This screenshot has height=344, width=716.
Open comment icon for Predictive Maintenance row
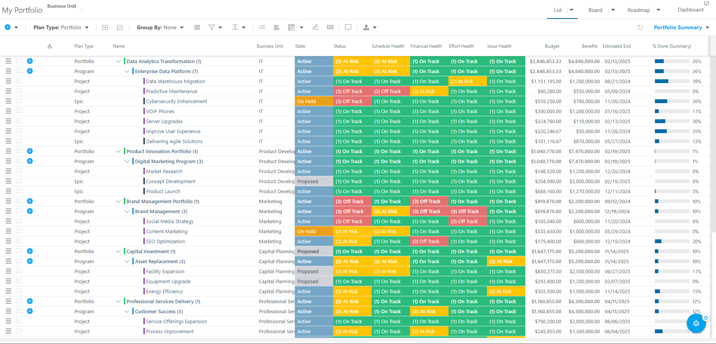tap(19, 91)
